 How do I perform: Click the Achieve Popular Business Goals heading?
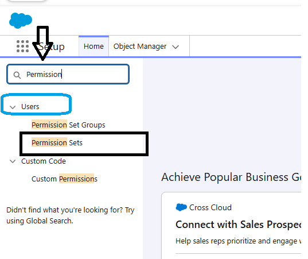(231, 177)
